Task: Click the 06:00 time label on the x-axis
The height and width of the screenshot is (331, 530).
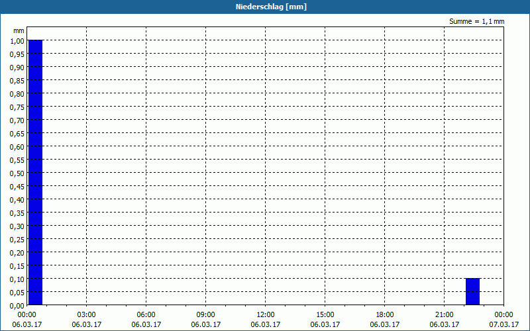Action: click(146, 315)
